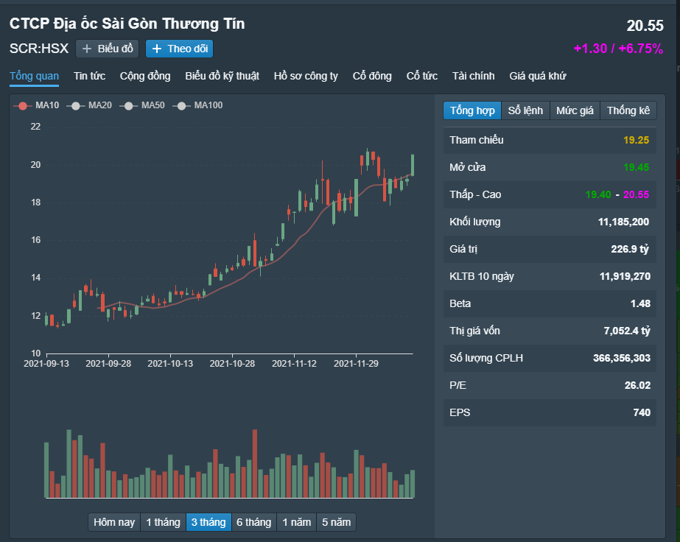The width and height of the screenshot is (680, 542).
Task: Set chart range to 1 tháng
Action: click(163, 522)
